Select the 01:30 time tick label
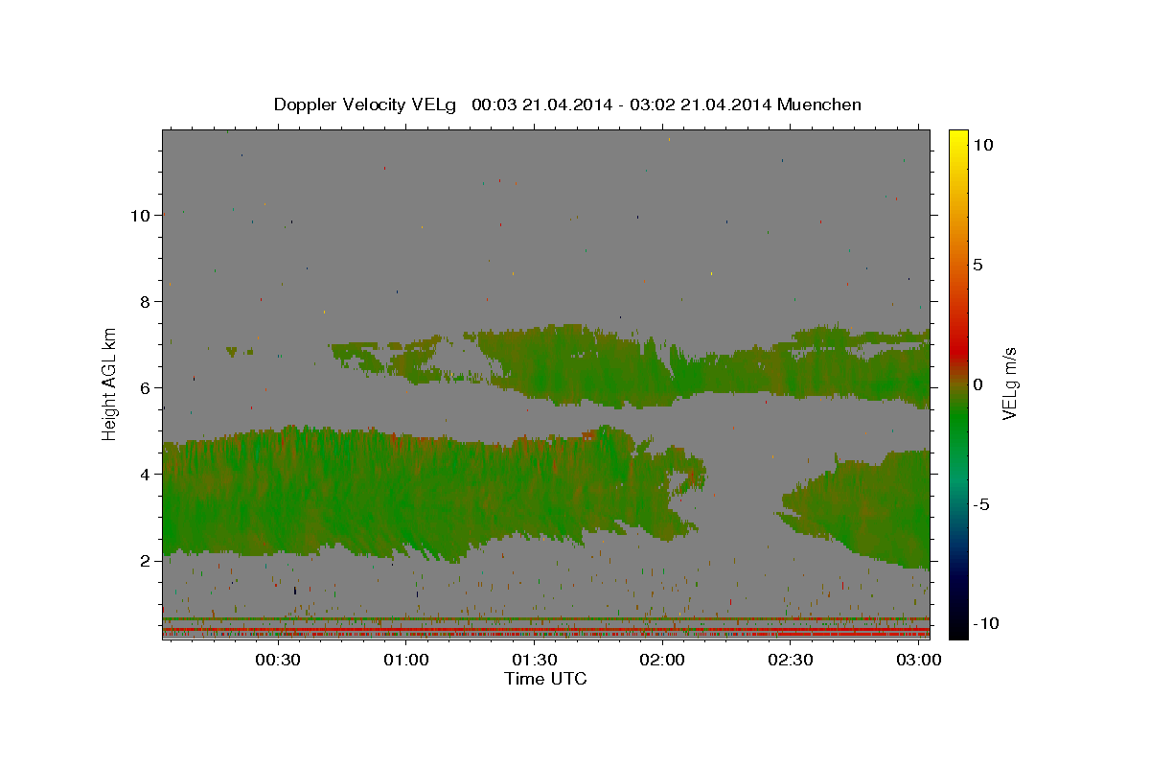 [534, 661]
